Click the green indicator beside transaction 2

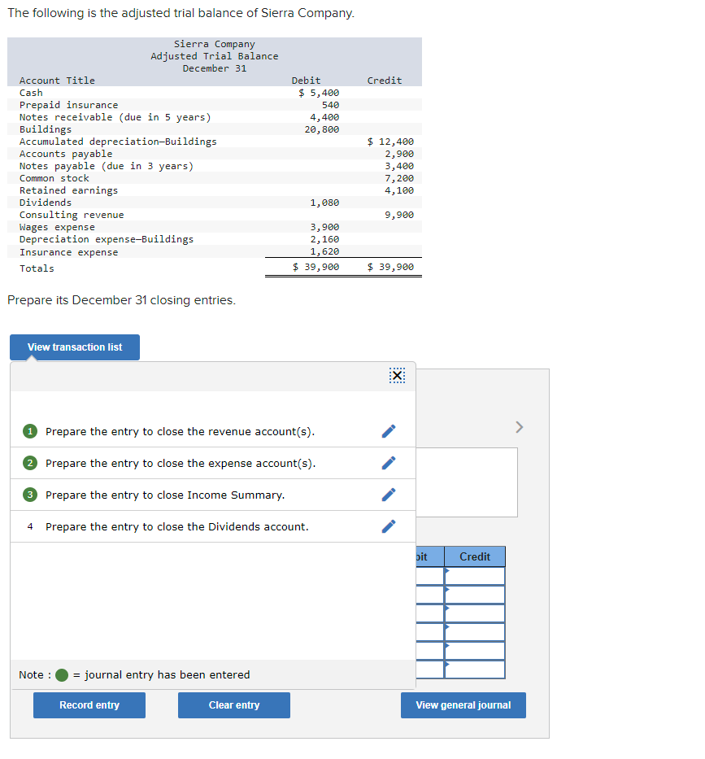click(30, 462)
